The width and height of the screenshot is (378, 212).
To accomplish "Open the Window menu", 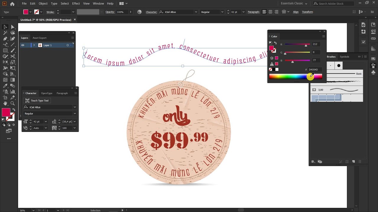I will pyautogui.click(x=98, y=4).
